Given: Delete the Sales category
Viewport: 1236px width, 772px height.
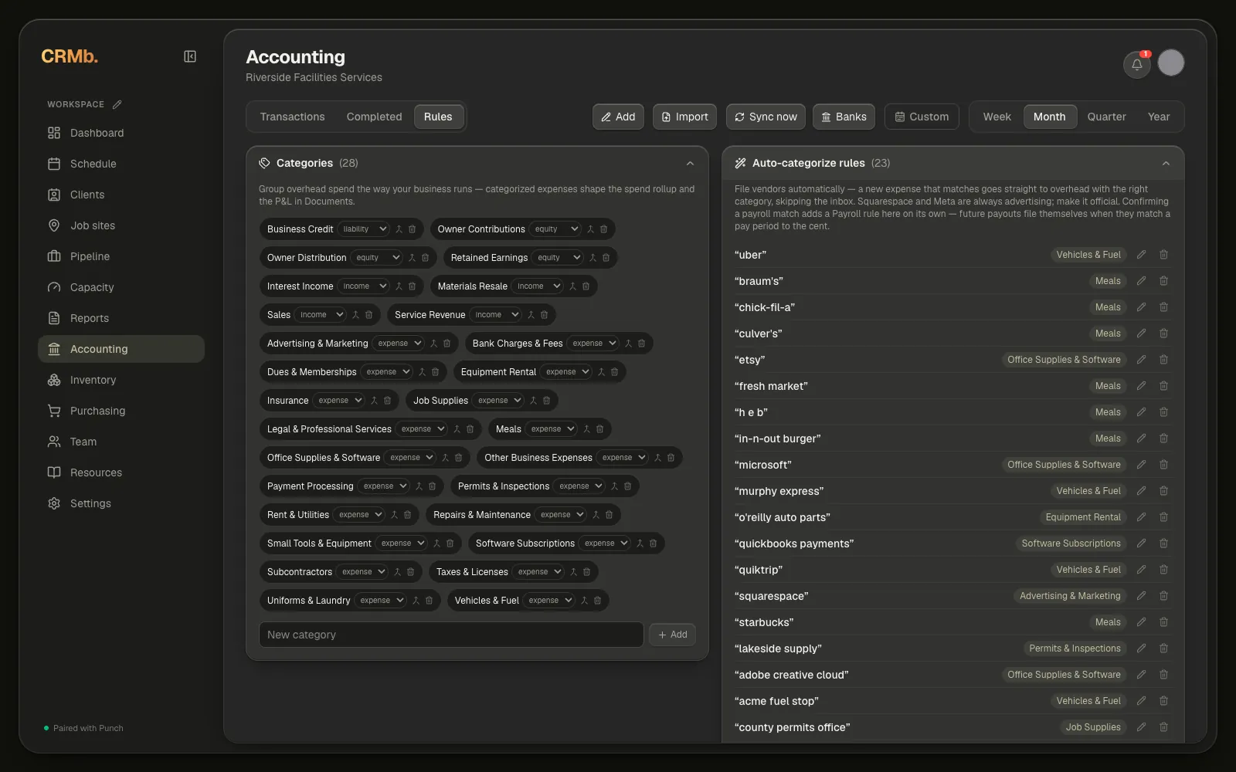Looking at the screenshot, I should (x=368, y=315).
